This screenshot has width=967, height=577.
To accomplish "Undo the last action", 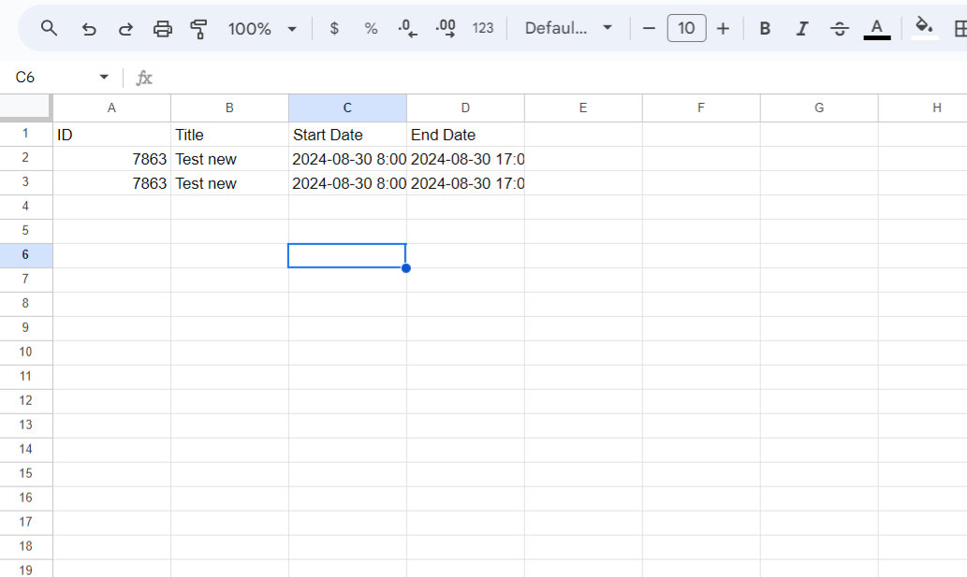I will pos(89,28).
